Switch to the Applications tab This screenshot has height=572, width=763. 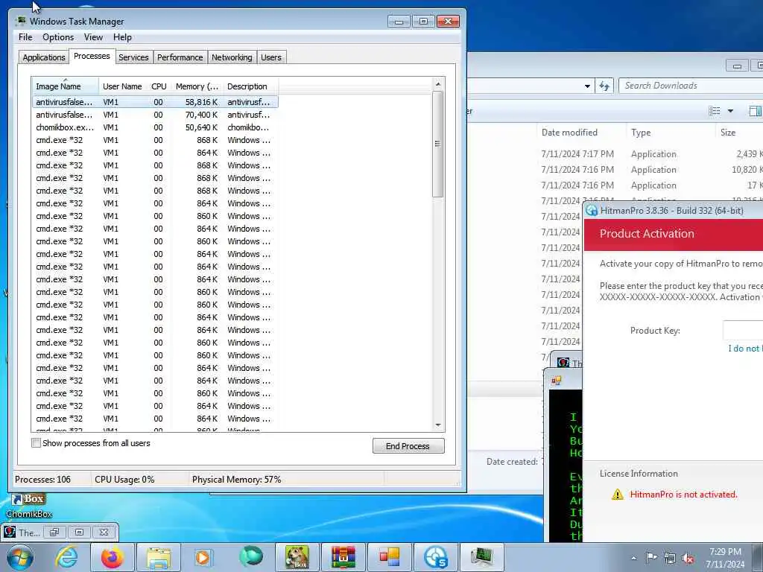coord(44,57)
